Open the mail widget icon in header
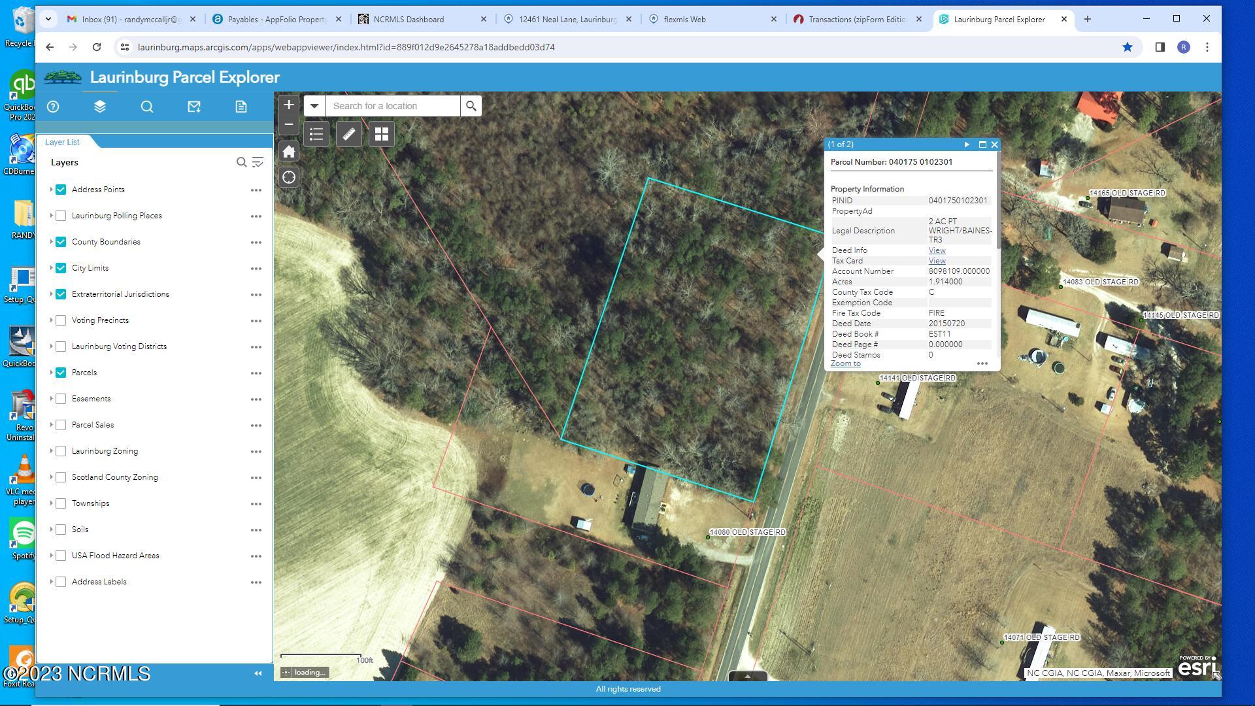Screen dimensions: 1255x706 point(194,107)
